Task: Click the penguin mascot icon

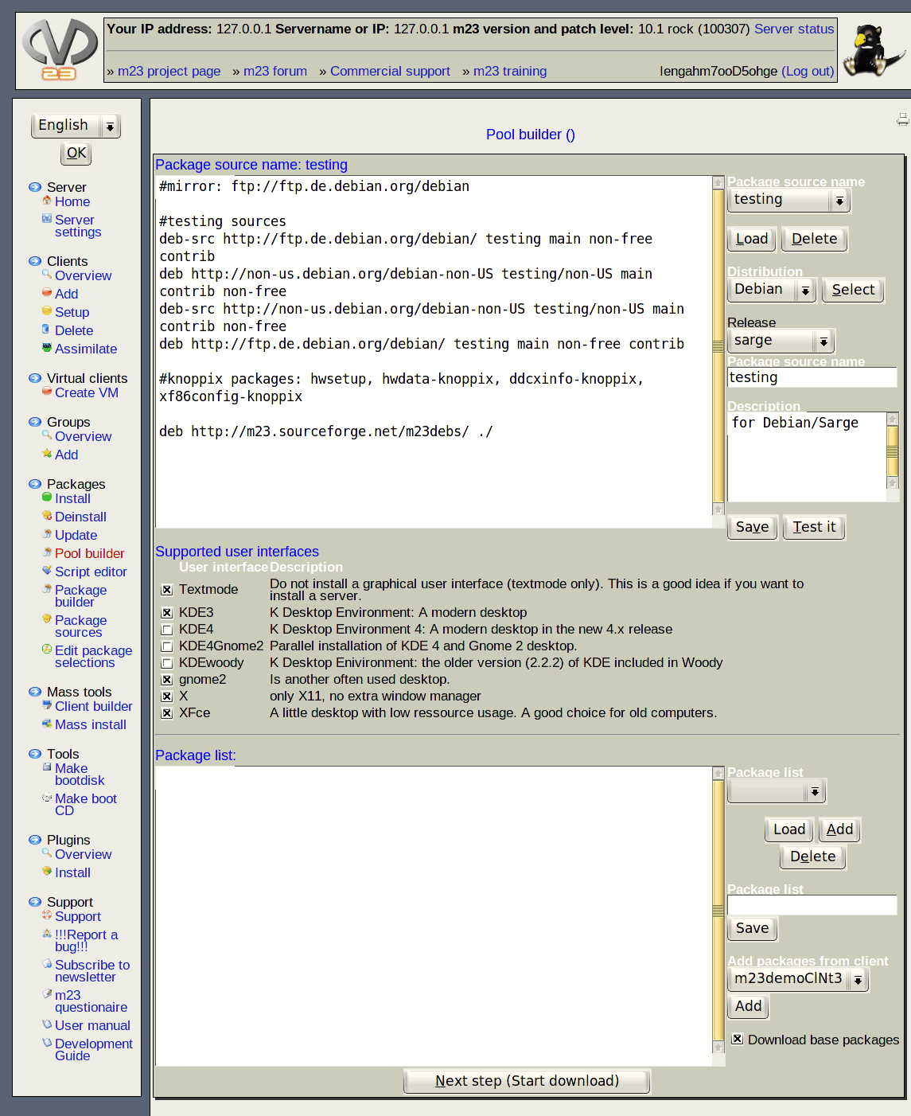Action: [873, 50]
